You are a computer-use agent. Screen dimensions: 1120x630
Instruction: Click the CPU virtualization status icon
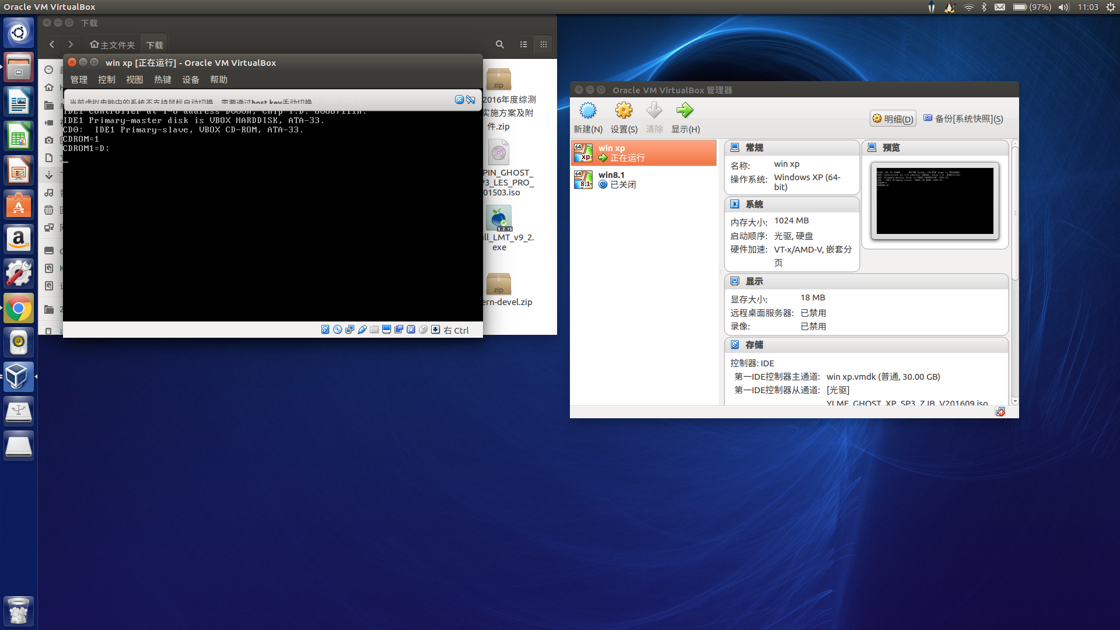411,330
